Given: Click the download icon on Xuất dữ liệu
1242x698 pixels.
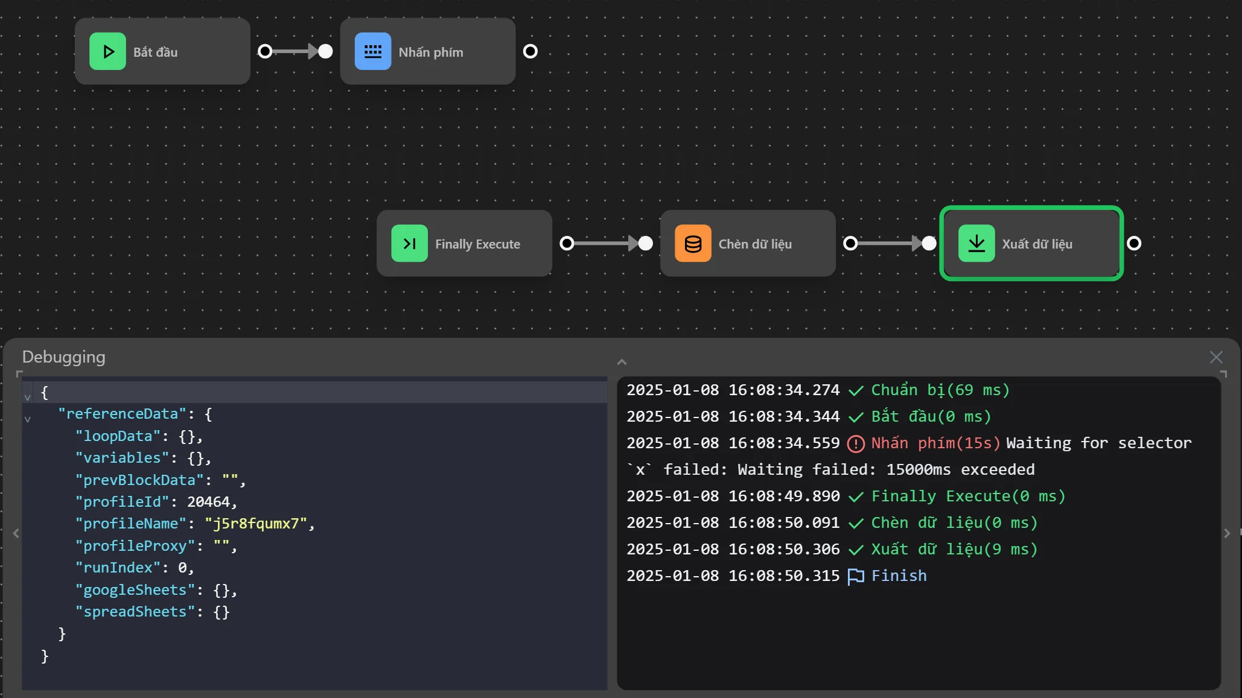Looking at the screenshot, I should pyautogui.click(x=976, y=244).
